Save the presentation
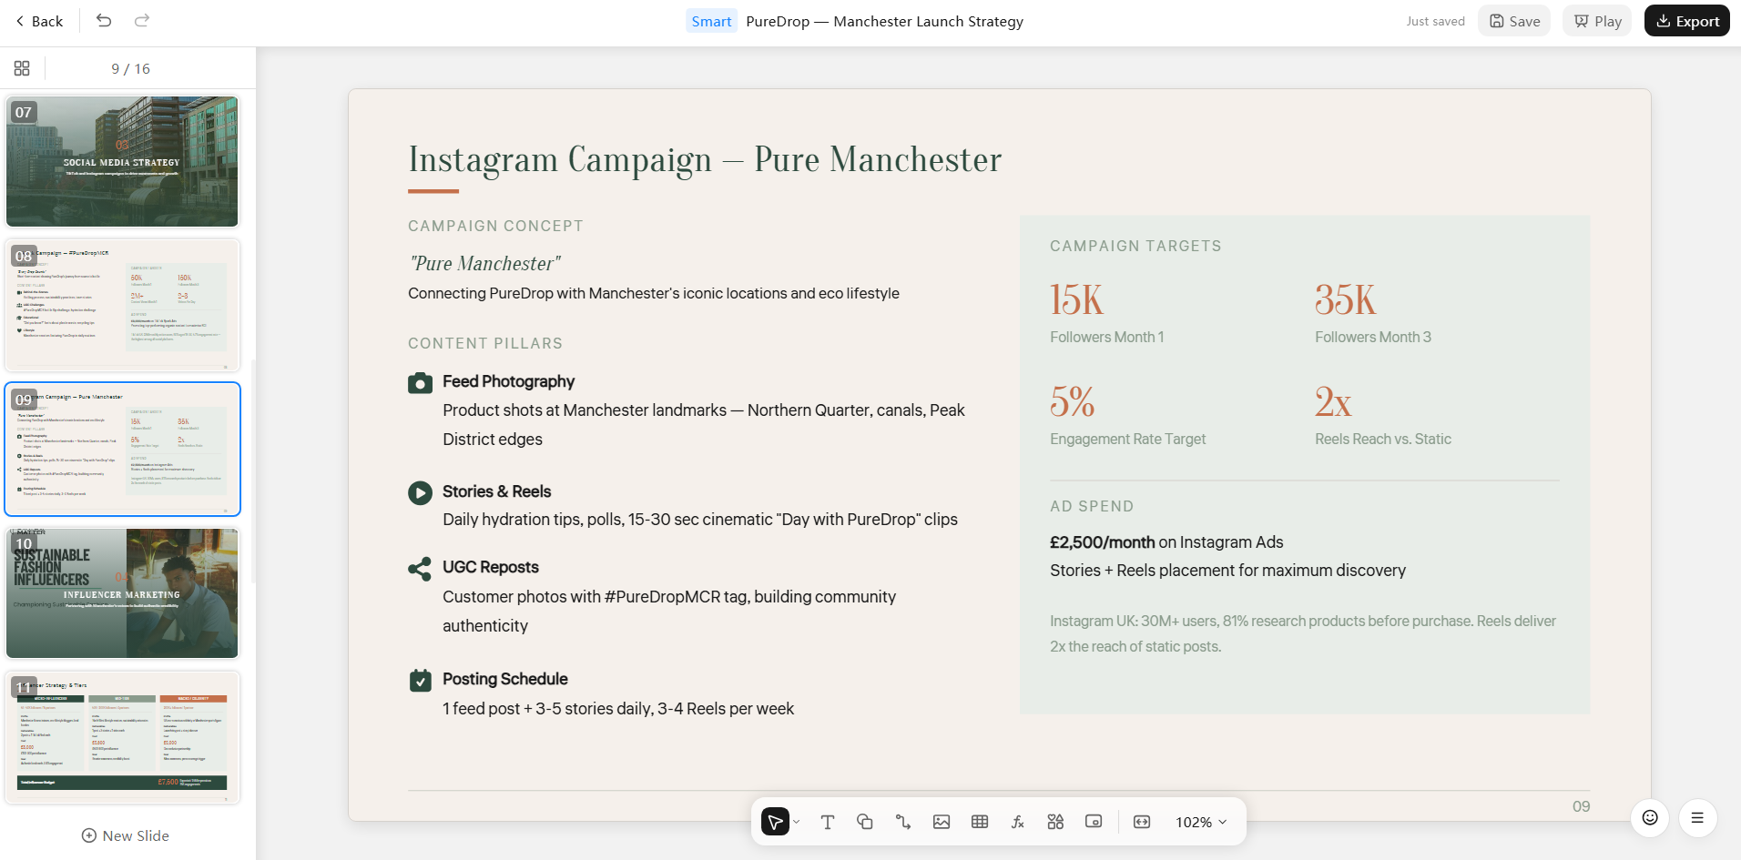The image size is (1741, 860). (x=1515, y=21)
